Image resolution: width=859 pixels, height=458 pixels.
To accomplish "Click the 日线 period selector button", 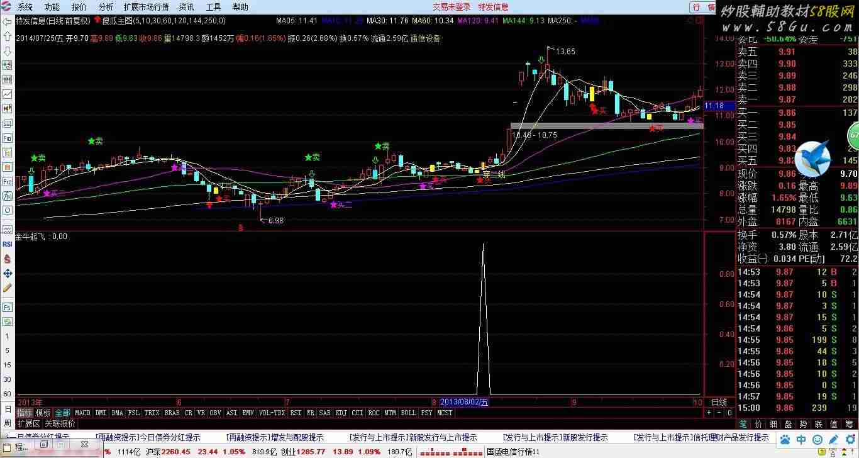I will 719,401.
